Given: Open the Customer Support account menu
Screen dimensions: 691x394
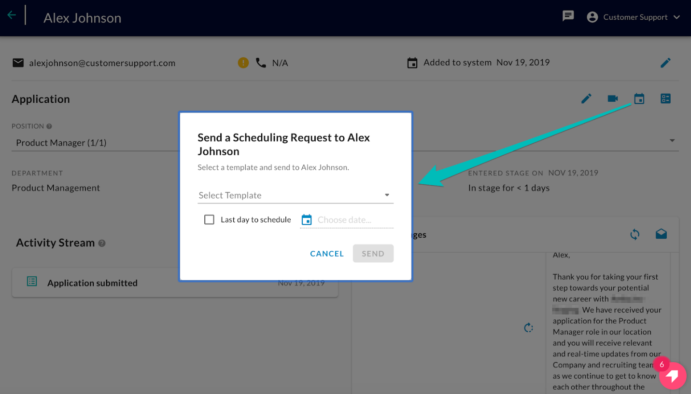Looking at the screenshot, I should click(634, 17).
